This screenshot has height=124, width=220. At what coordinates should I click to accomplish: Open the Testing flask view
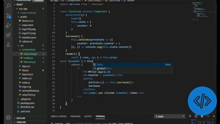8,45
